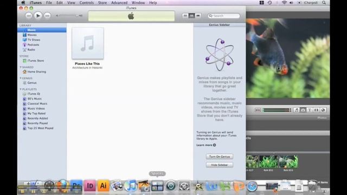The image size is (347, 195).
Task: Skip to the next track button
Action: [x=47, y=16]
